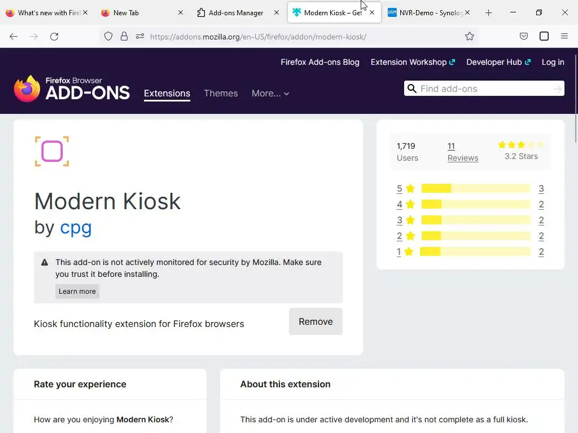Image resolution: width=578 pixels, height=433 pixels.
Task: Expand the More... dropdown menu
Action: 270,94
